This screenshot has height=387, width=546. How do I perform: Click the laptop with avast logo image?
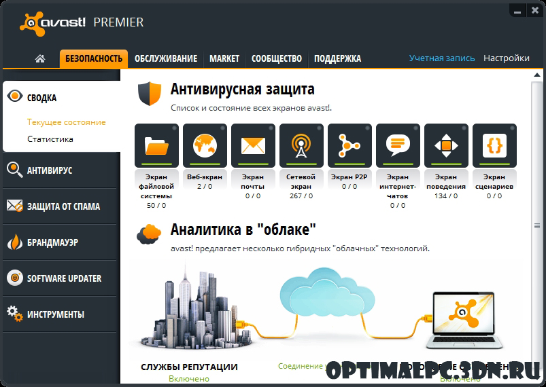[x=465, y=320]
